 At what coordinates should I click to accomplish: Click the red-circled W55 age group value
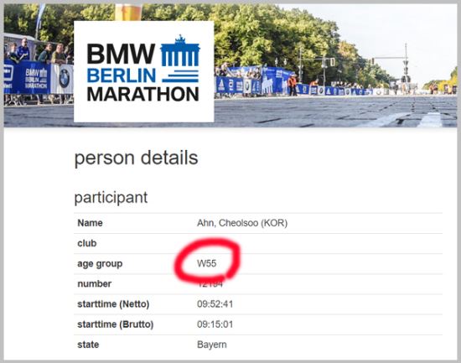207,263
